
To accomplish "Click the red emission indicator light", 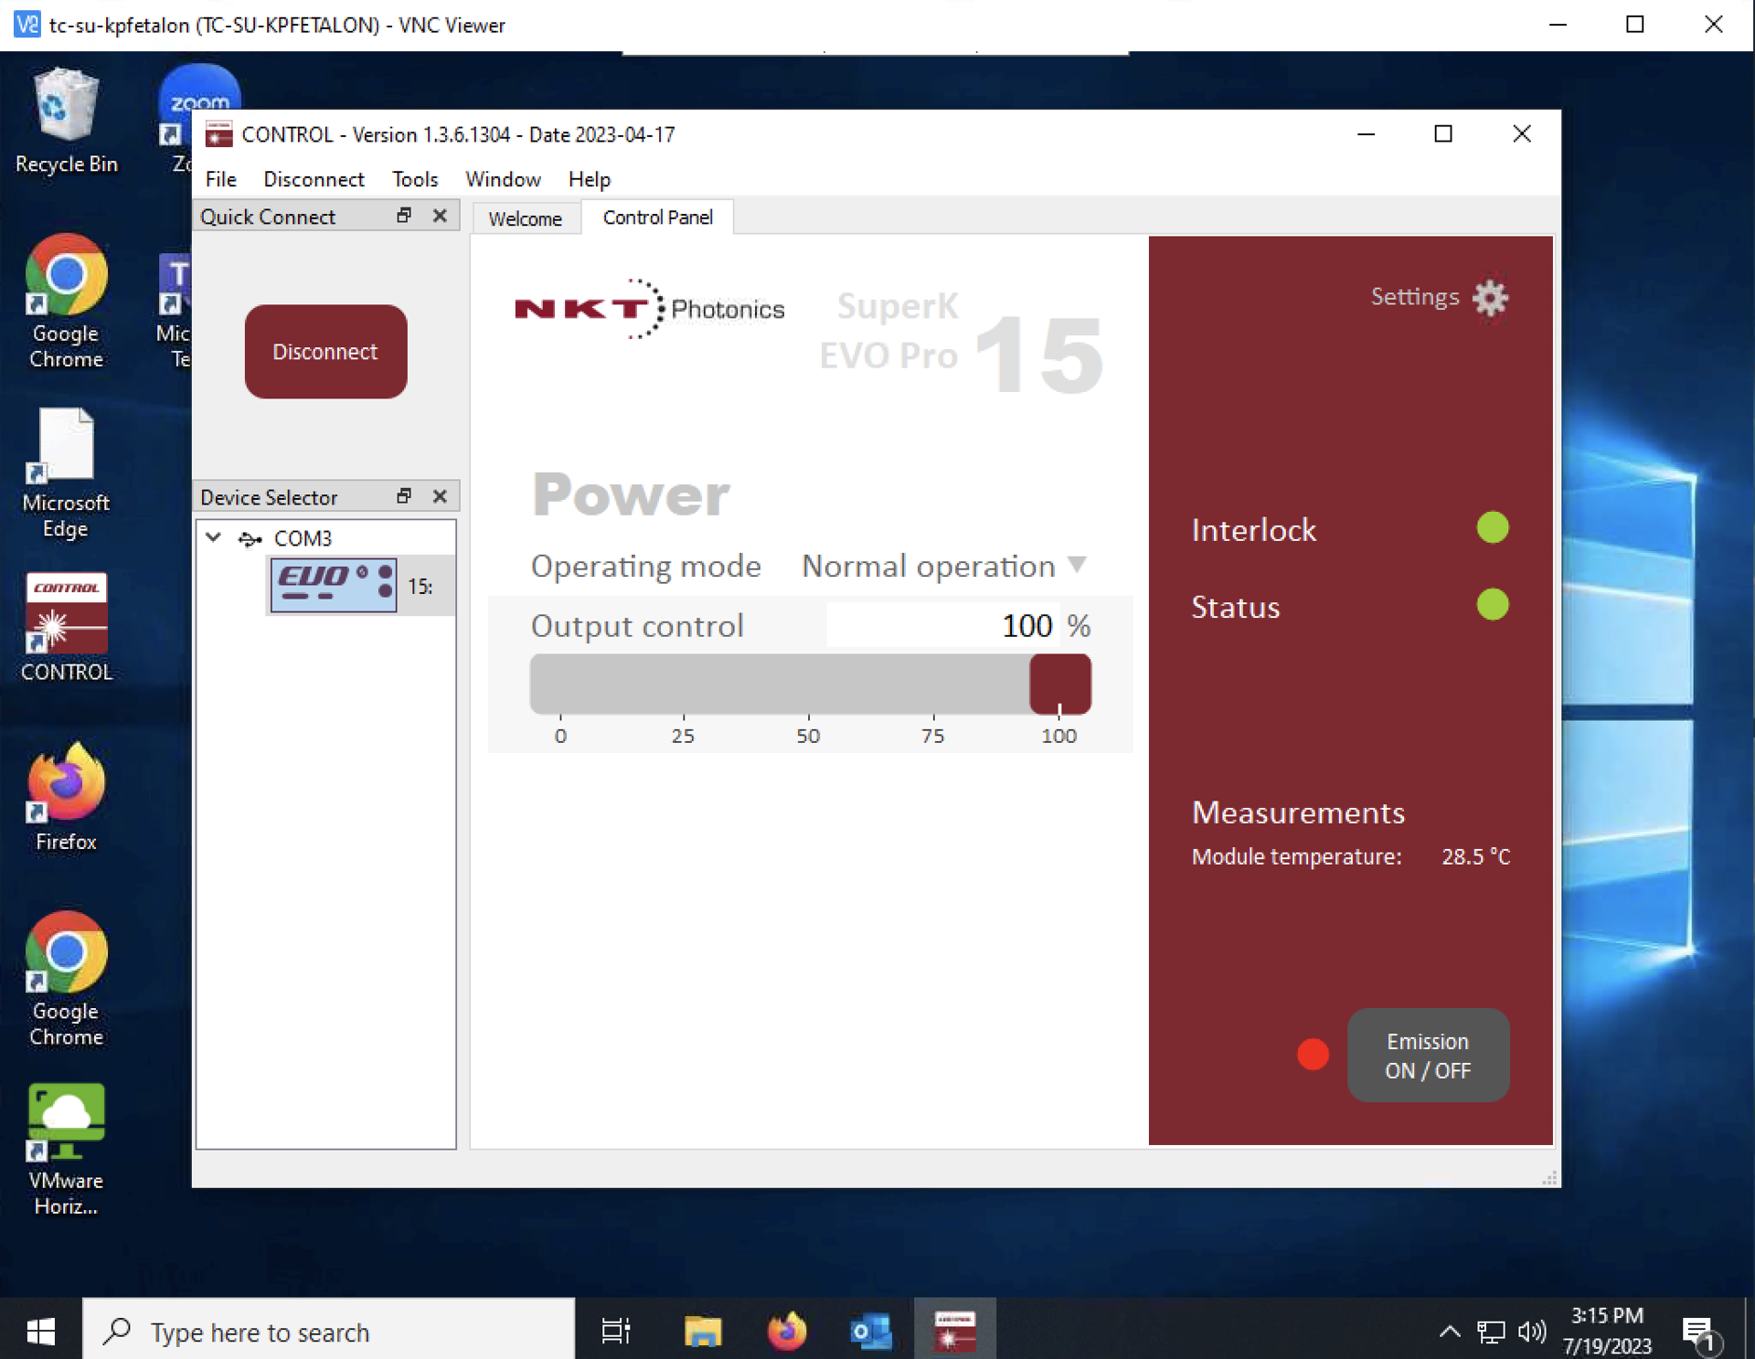I will (x=1313, y=1055).
